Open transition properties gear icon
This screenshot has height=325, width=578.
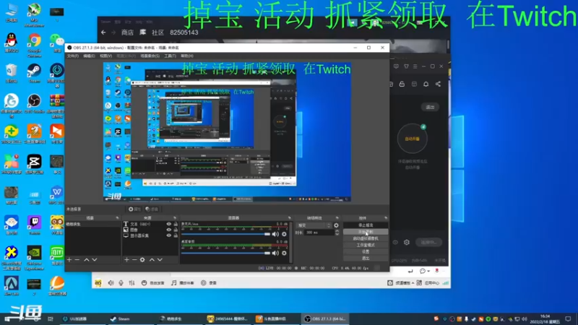click(336, 225)
